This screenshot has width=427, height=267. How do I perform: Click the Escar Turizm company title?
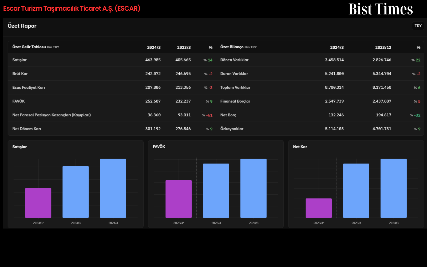pos(72,9)
